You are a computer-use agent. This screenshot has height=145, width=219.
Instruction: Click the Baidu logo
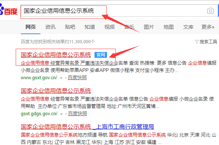coord(8,10)
